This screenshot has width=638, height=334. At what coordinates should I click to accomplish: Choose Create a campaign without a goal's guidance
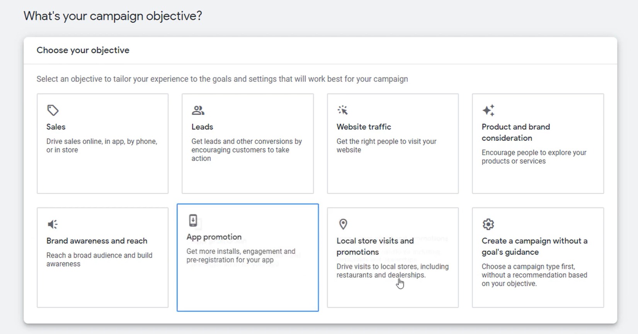[534, 246]
